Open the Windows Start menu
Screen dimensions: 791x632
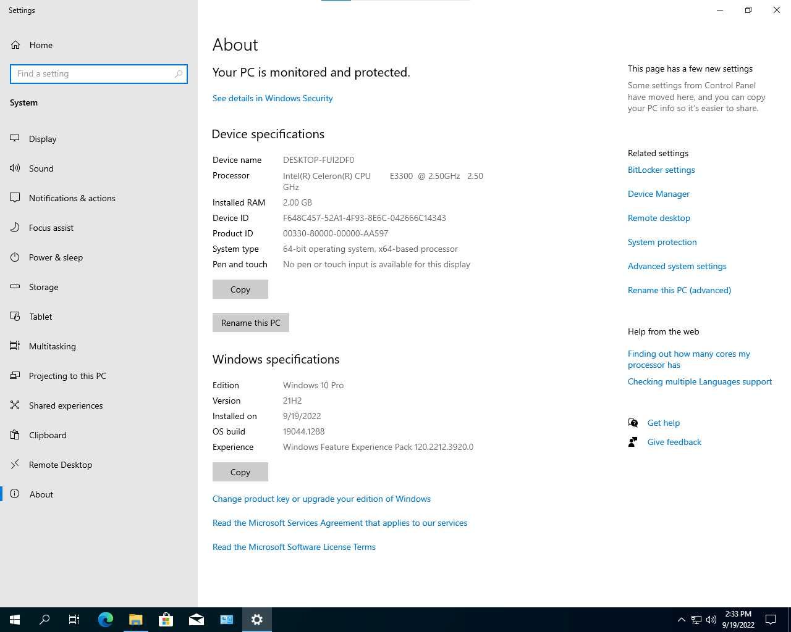[15, 620]
